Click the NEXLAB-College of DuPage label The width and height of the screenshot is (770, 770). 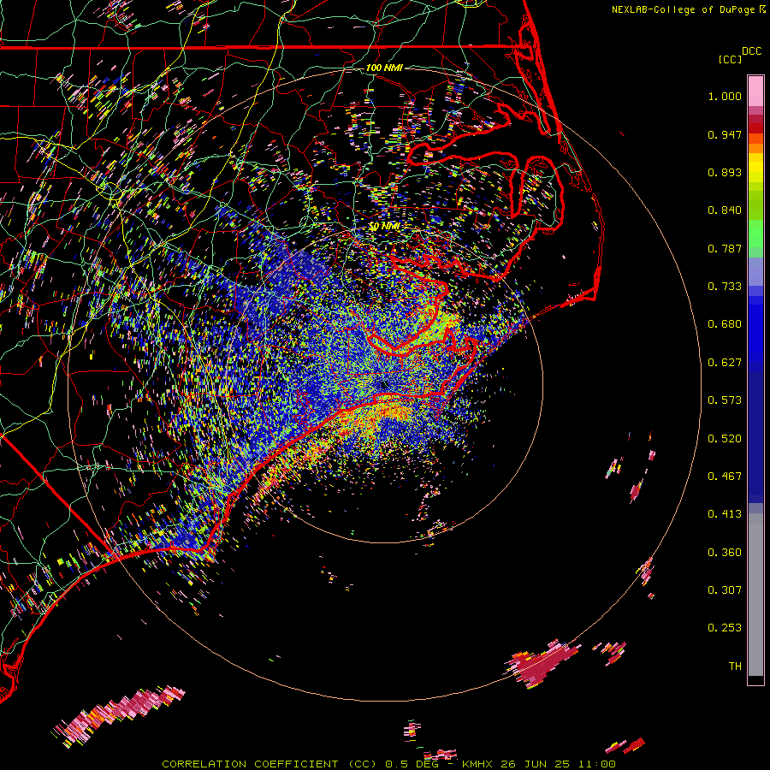[684, 9]
